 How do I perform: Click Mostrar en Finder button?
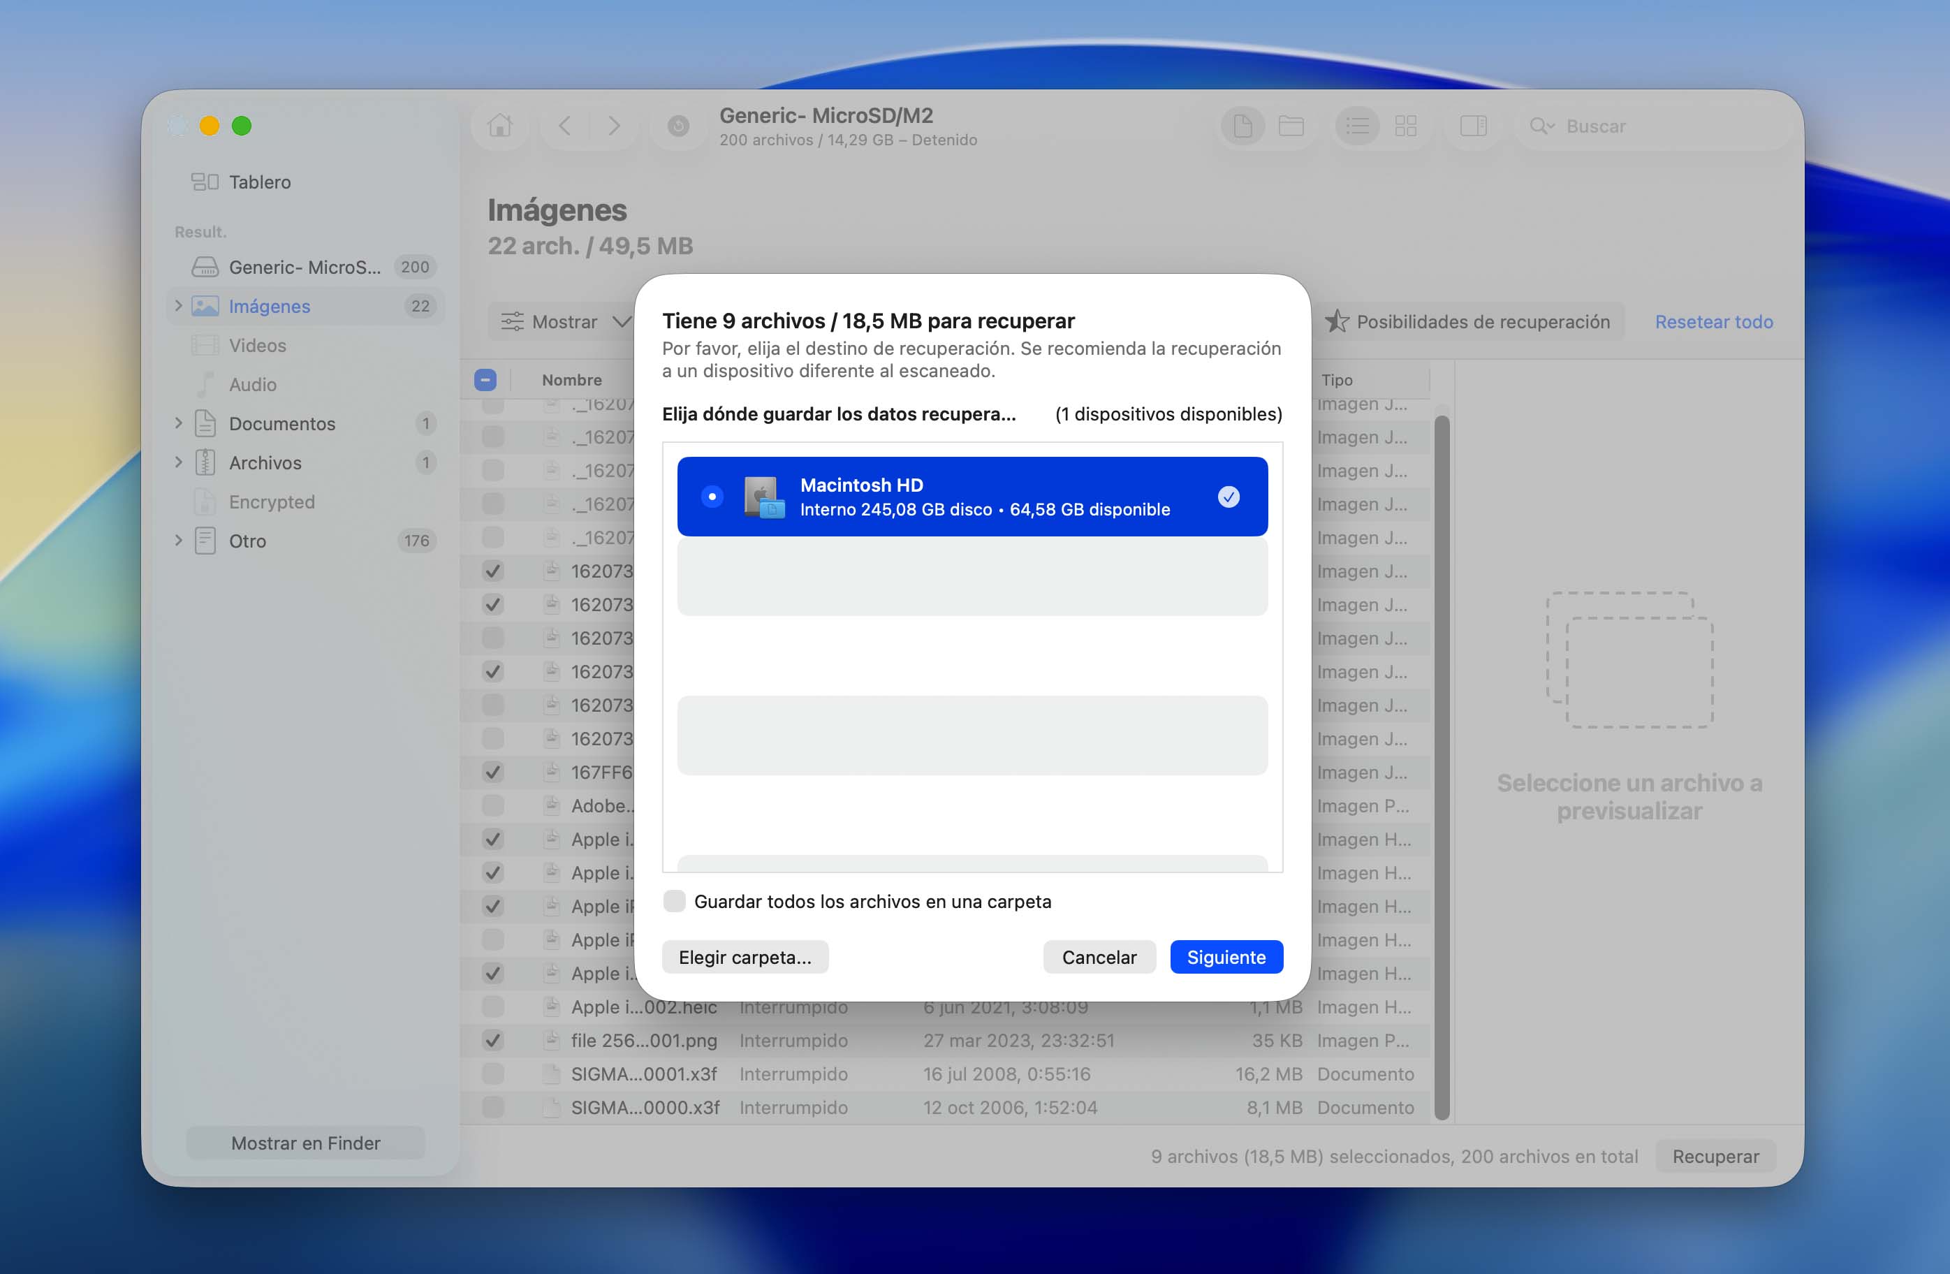click(306, 1143)
